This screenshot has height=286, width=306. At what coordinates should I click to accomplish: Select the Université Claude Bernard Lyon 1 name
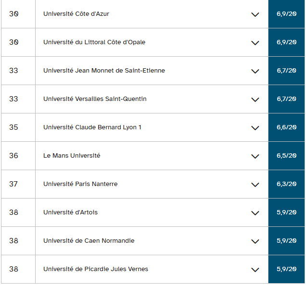tap(92, 127)
